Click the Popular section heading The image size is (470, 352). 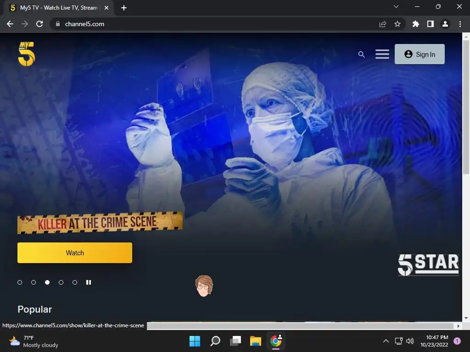point(35,309)
